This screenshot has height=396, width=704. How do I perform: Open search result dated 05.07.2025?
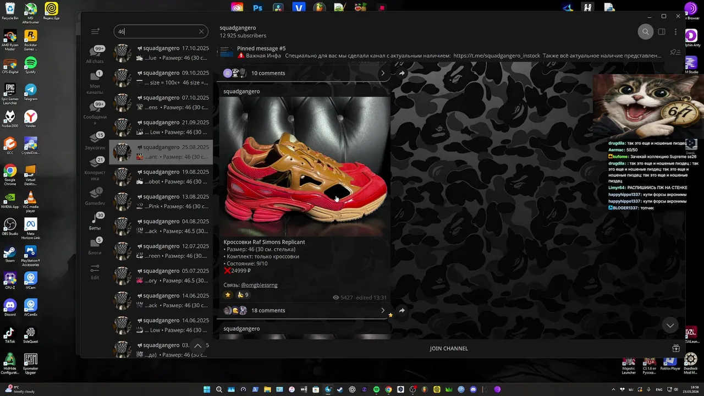pos(161,276)
